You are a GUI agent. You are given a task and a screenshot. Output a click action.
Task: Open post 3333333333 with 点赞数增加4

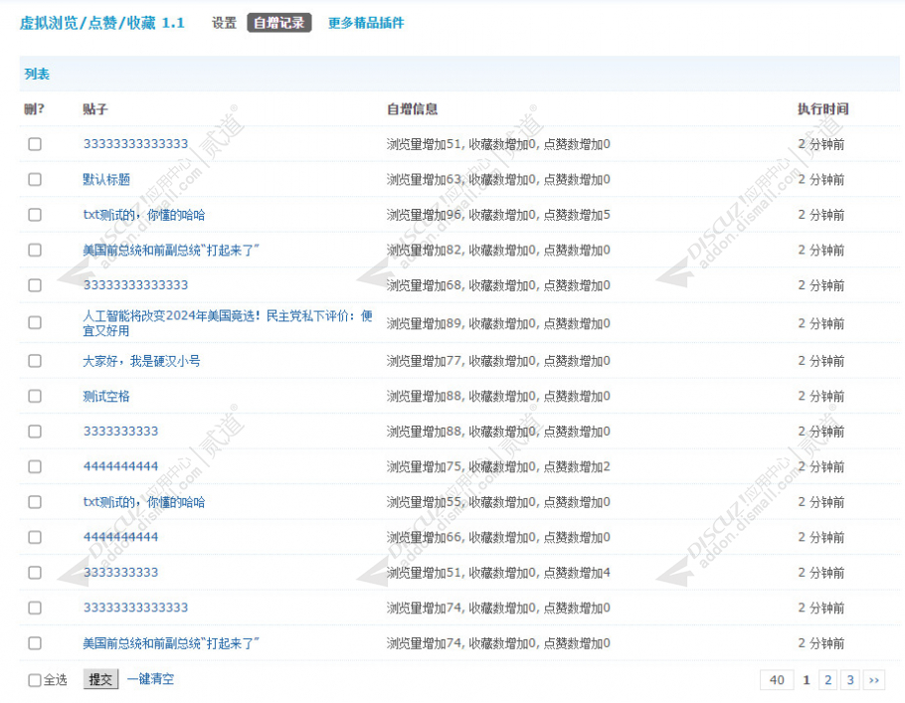(120, 573)
